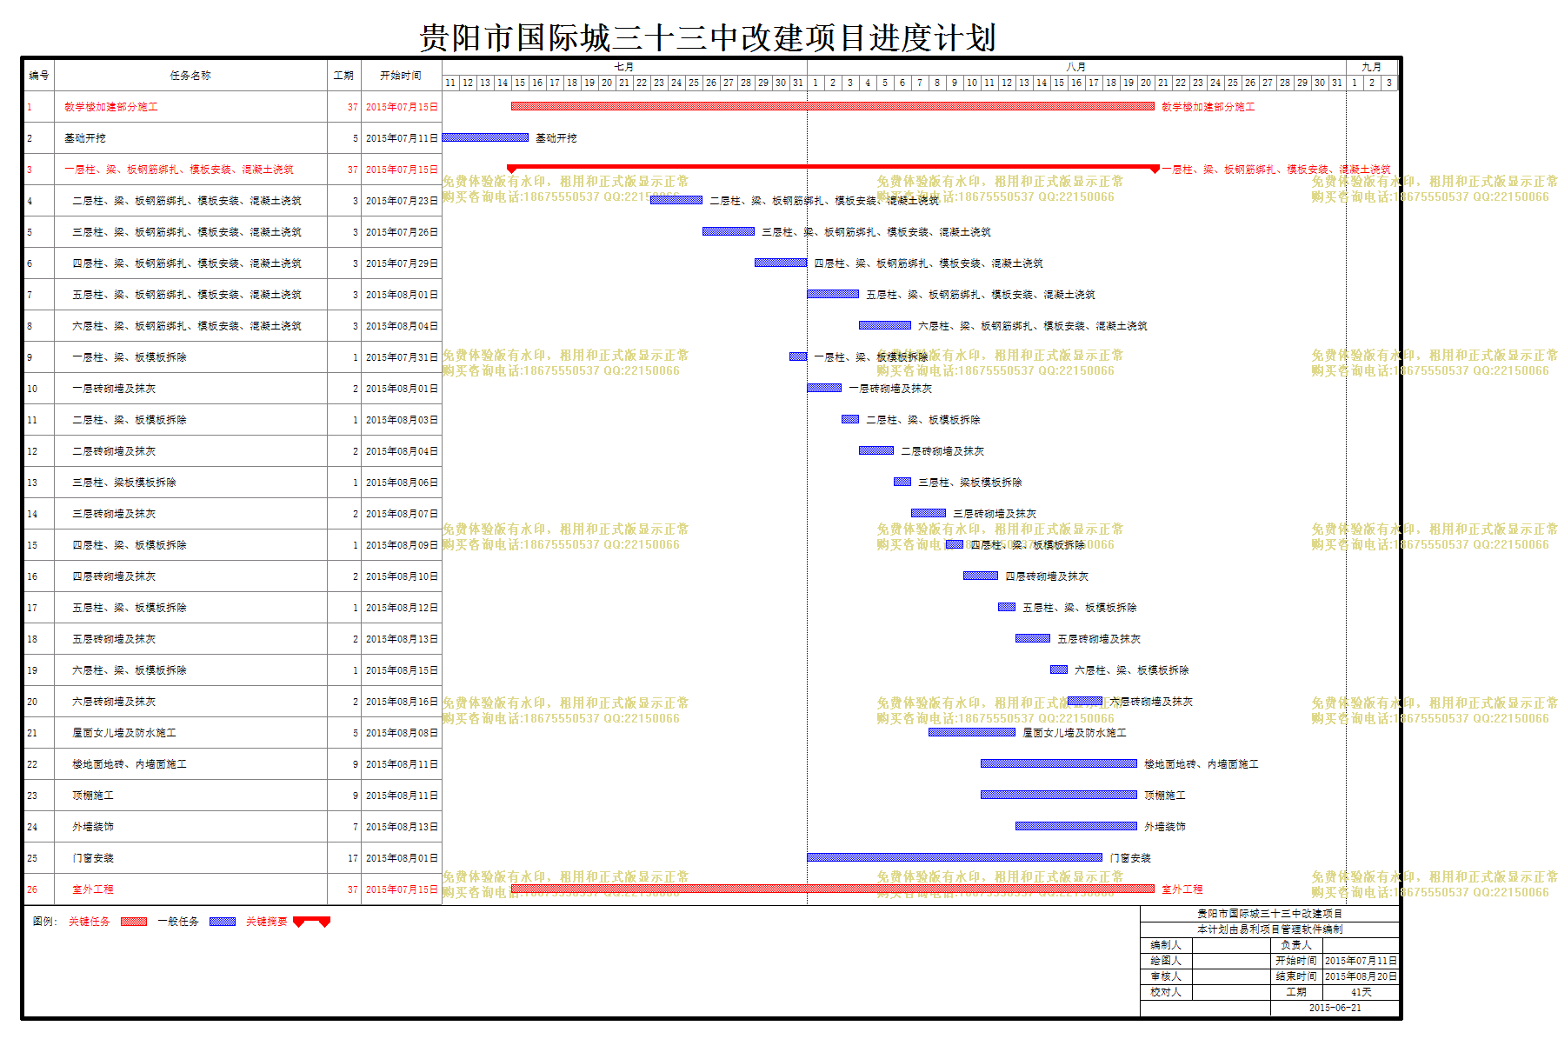This screenshot has width=1558, height=1039.
Task: Click task name 室外工程 in row 26
Action: pos(93,889)
